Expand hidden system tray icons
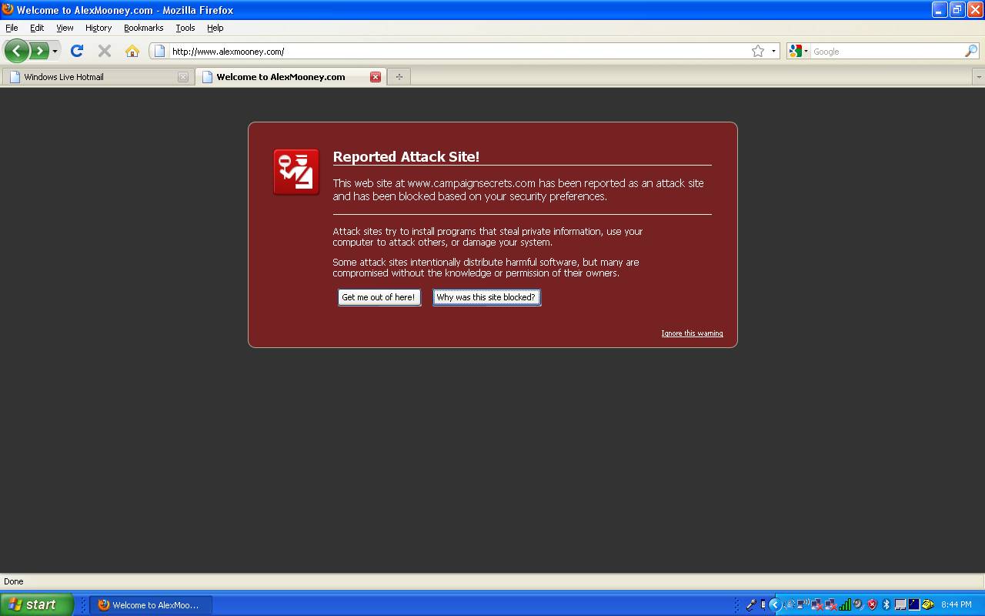The image size is (985, 616). pyautogui.click(x=776, y=604)
